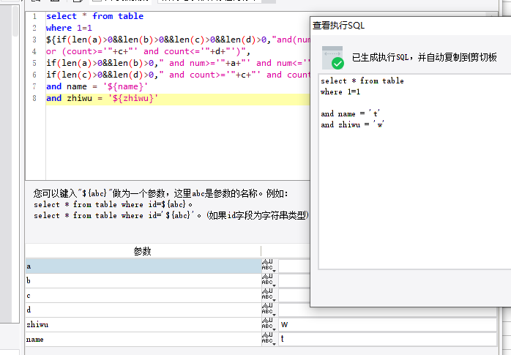Click line number 8 in editor gutter
The height and width of the screenshot is (355, 511).
tap(34, 98)
